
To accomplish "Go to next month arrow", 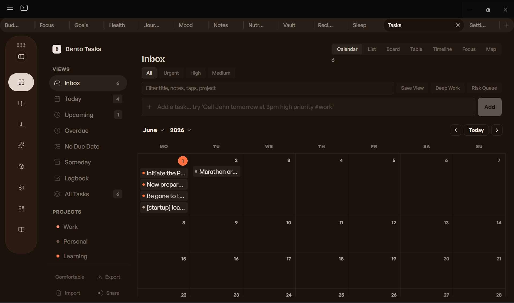I will click(497, 130).
